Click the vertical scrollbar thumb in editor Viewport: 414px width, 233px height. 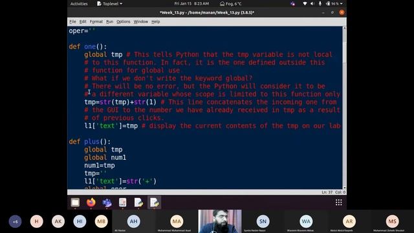click(344, 52)
